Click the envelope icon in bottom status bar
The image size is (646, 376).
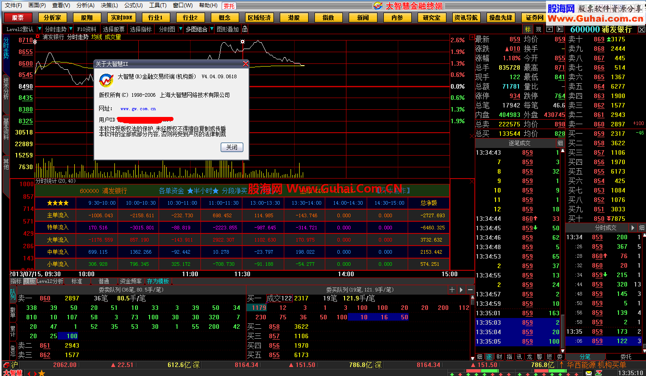point(588,373)
